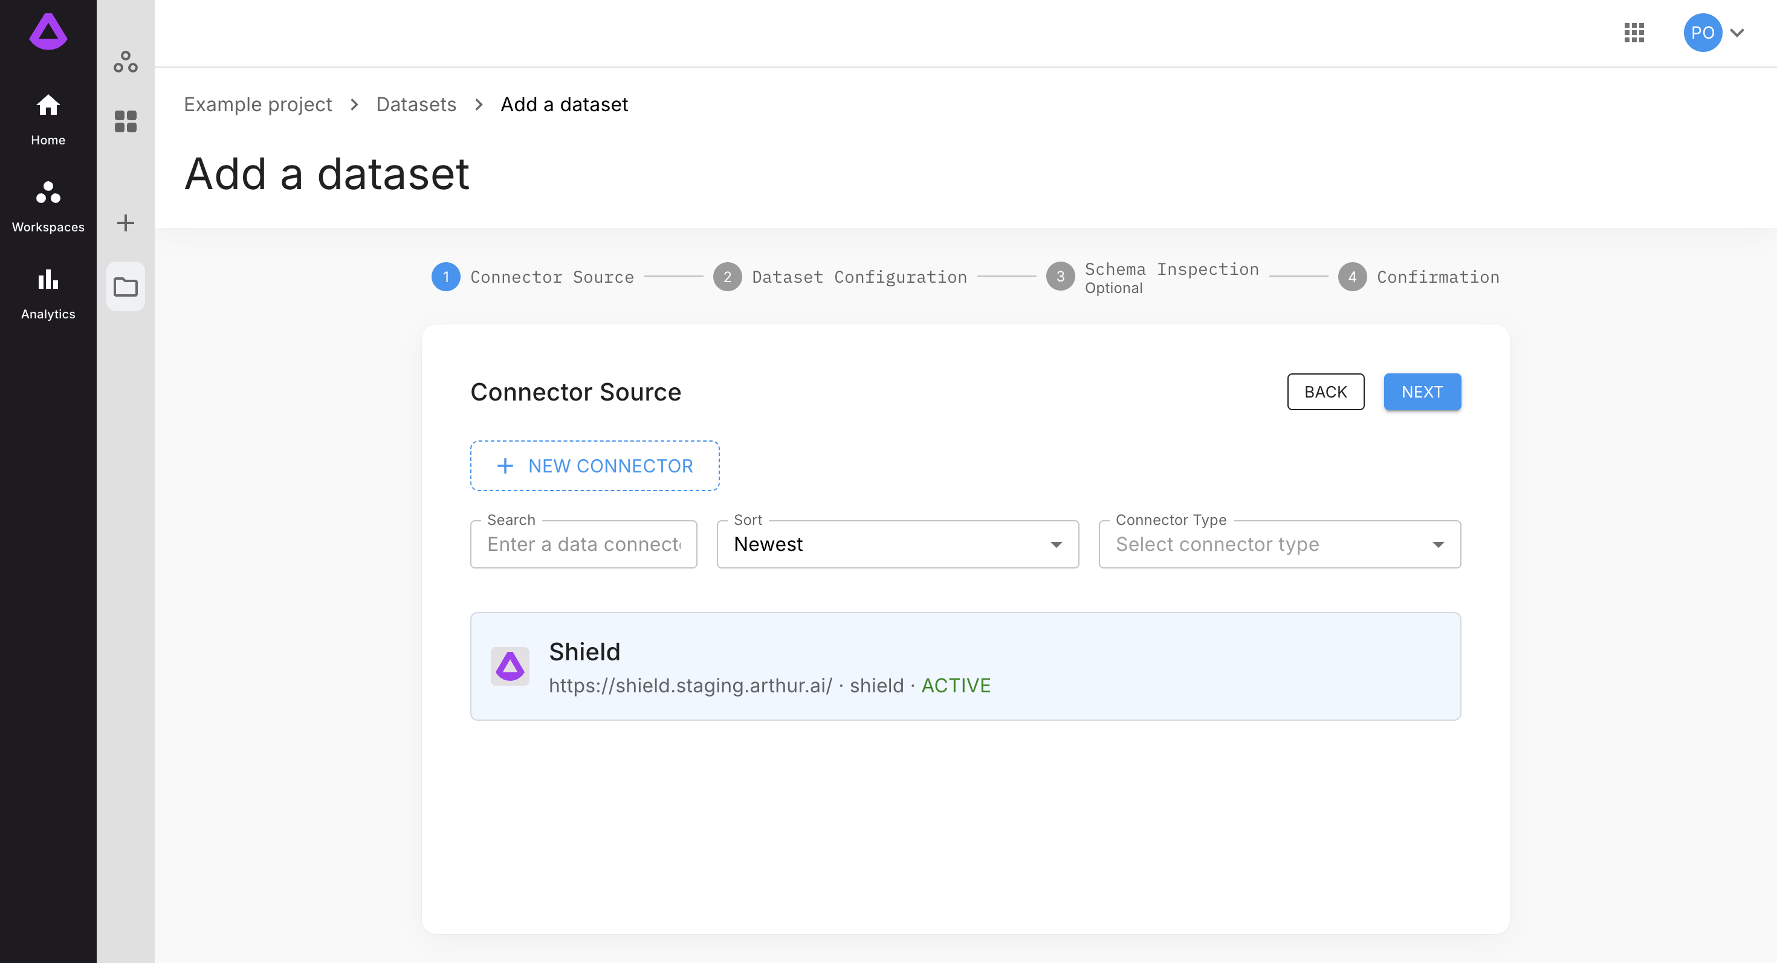This screenshot has width=1777, height=963.
Task: Navigate to Datasets breadcrumb
Action: coord(416,104)
